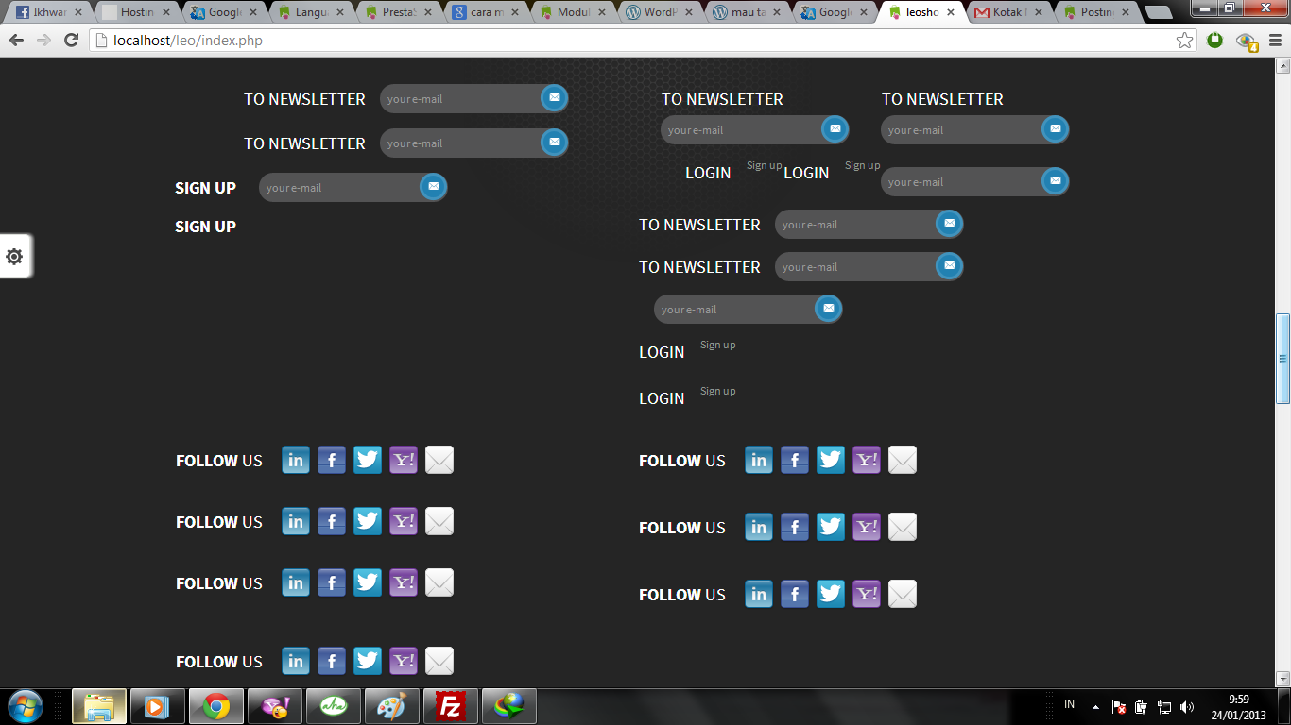1291x725 pixels.
Task: Click the scrollbar down arrow
Action: tap(1282, 679)
